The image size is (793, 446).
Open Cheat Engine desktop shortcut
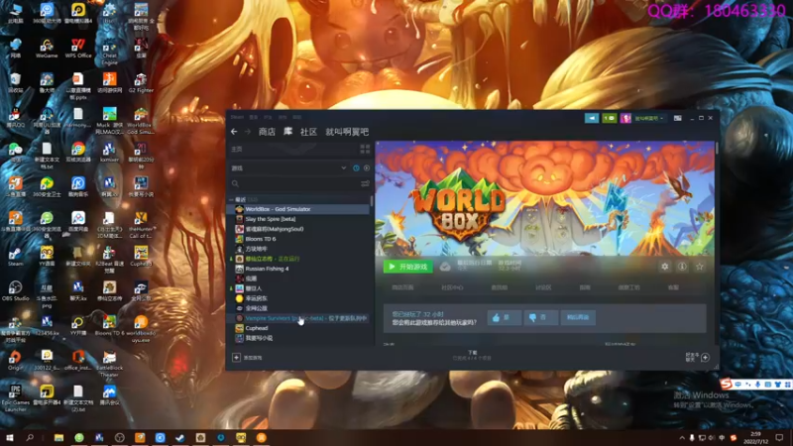click(x=109, y=52)
